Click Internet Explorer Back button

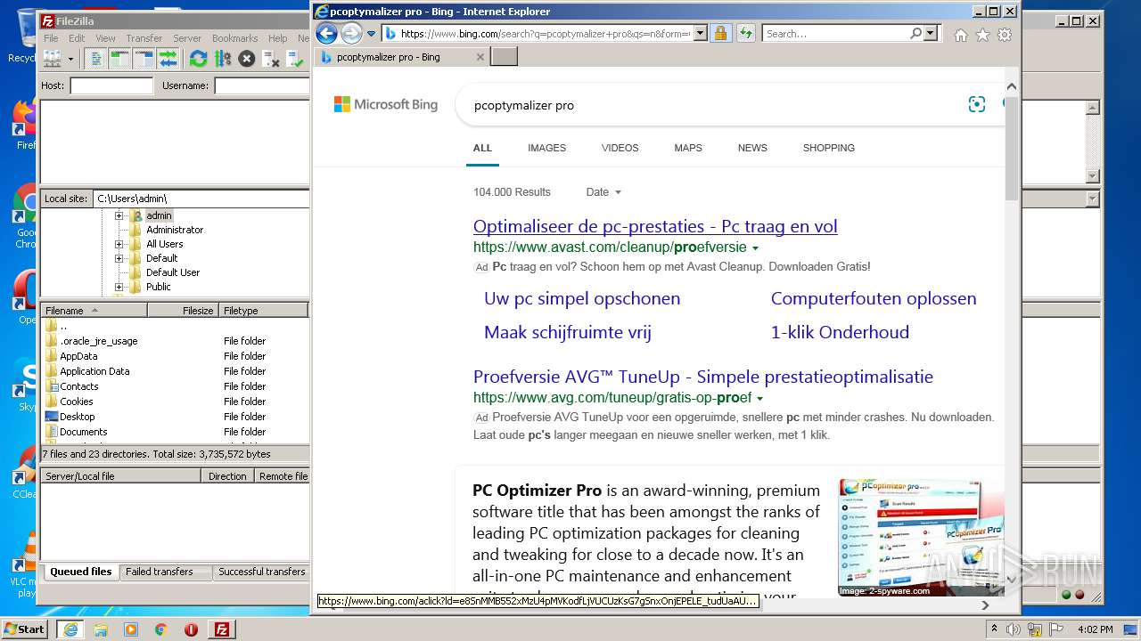point(327,34)
